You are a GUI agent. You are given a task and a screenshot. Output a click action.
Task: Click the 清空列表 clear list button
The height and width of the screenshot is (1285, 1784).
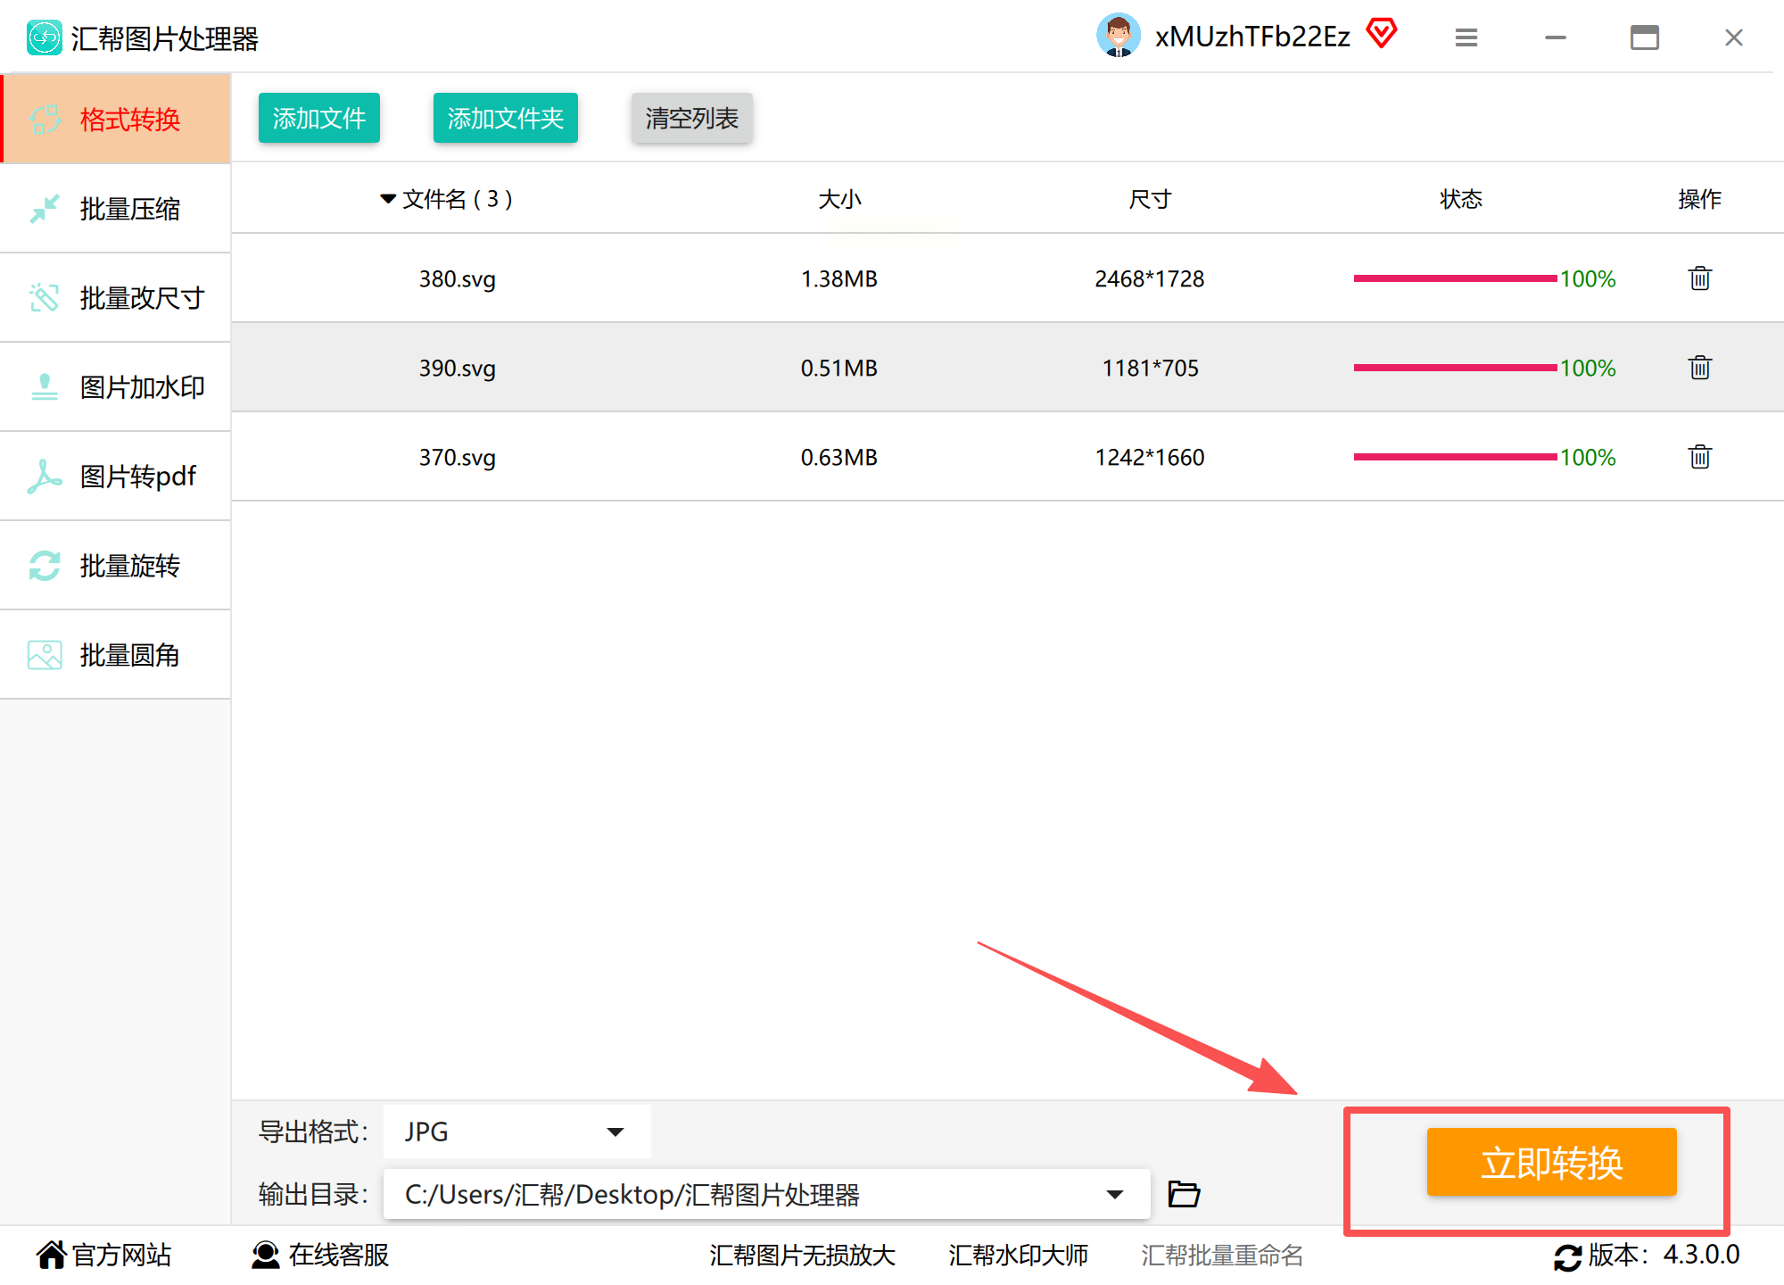[691, 118]
